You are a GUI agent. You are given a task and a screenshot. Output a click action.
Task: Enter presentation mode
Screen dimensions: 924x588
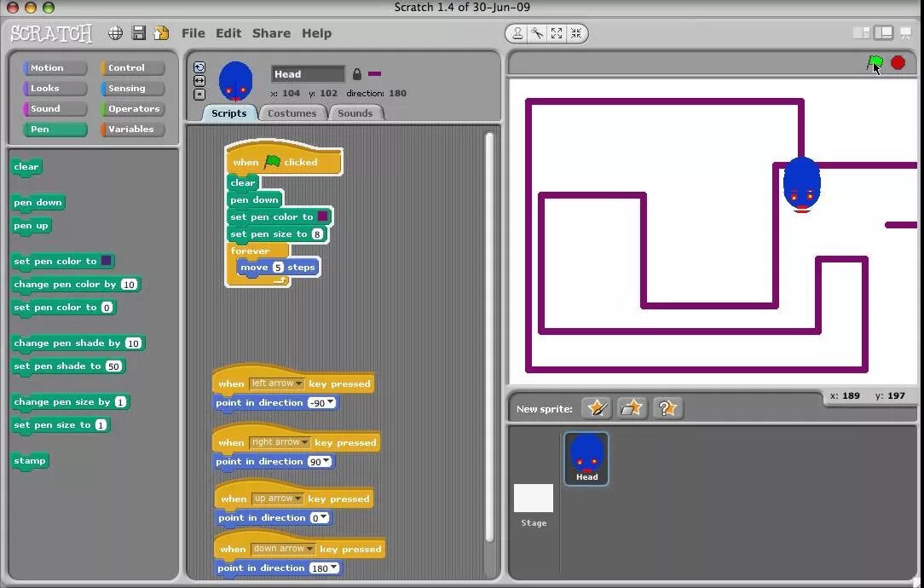pos(906,33)
